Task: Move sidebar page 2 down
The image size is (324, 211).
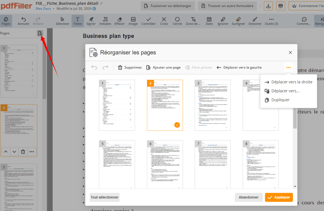Action: coord(14,152)
